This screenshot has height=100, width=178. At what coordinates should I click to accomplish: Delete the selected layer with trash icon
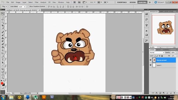(174, 93)
